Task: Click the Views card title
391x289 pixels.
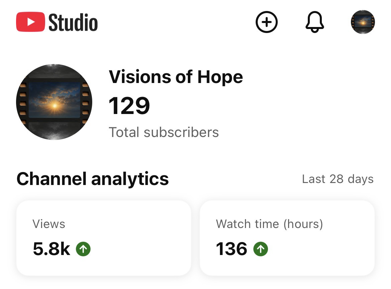Action: [x=49, y=224]
